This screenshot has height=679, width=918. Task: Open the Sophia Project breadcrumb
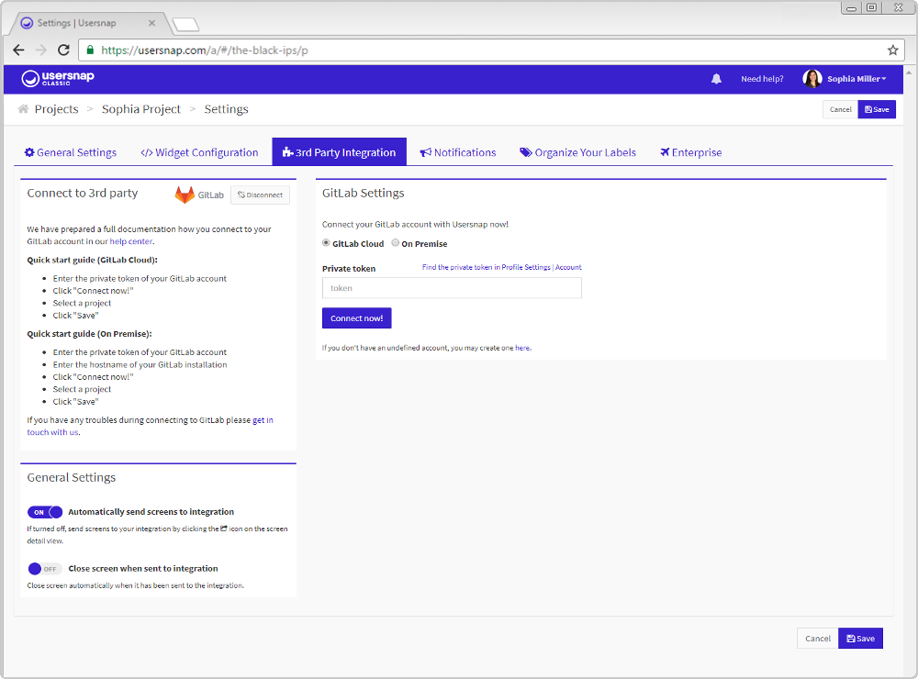[141, 109]
